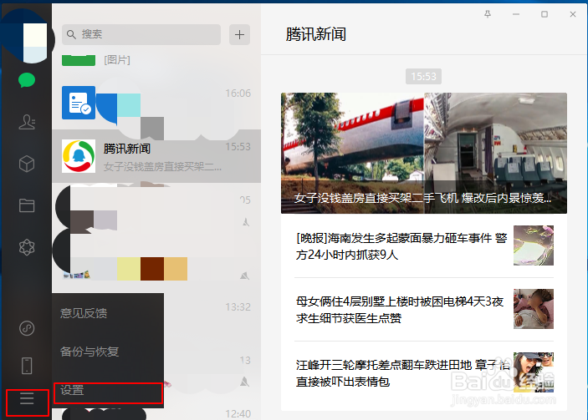This screenshot has height=420, width=588.
Task: Open the Chats tab in the sidebar
Action: click(x=27, y=80)
